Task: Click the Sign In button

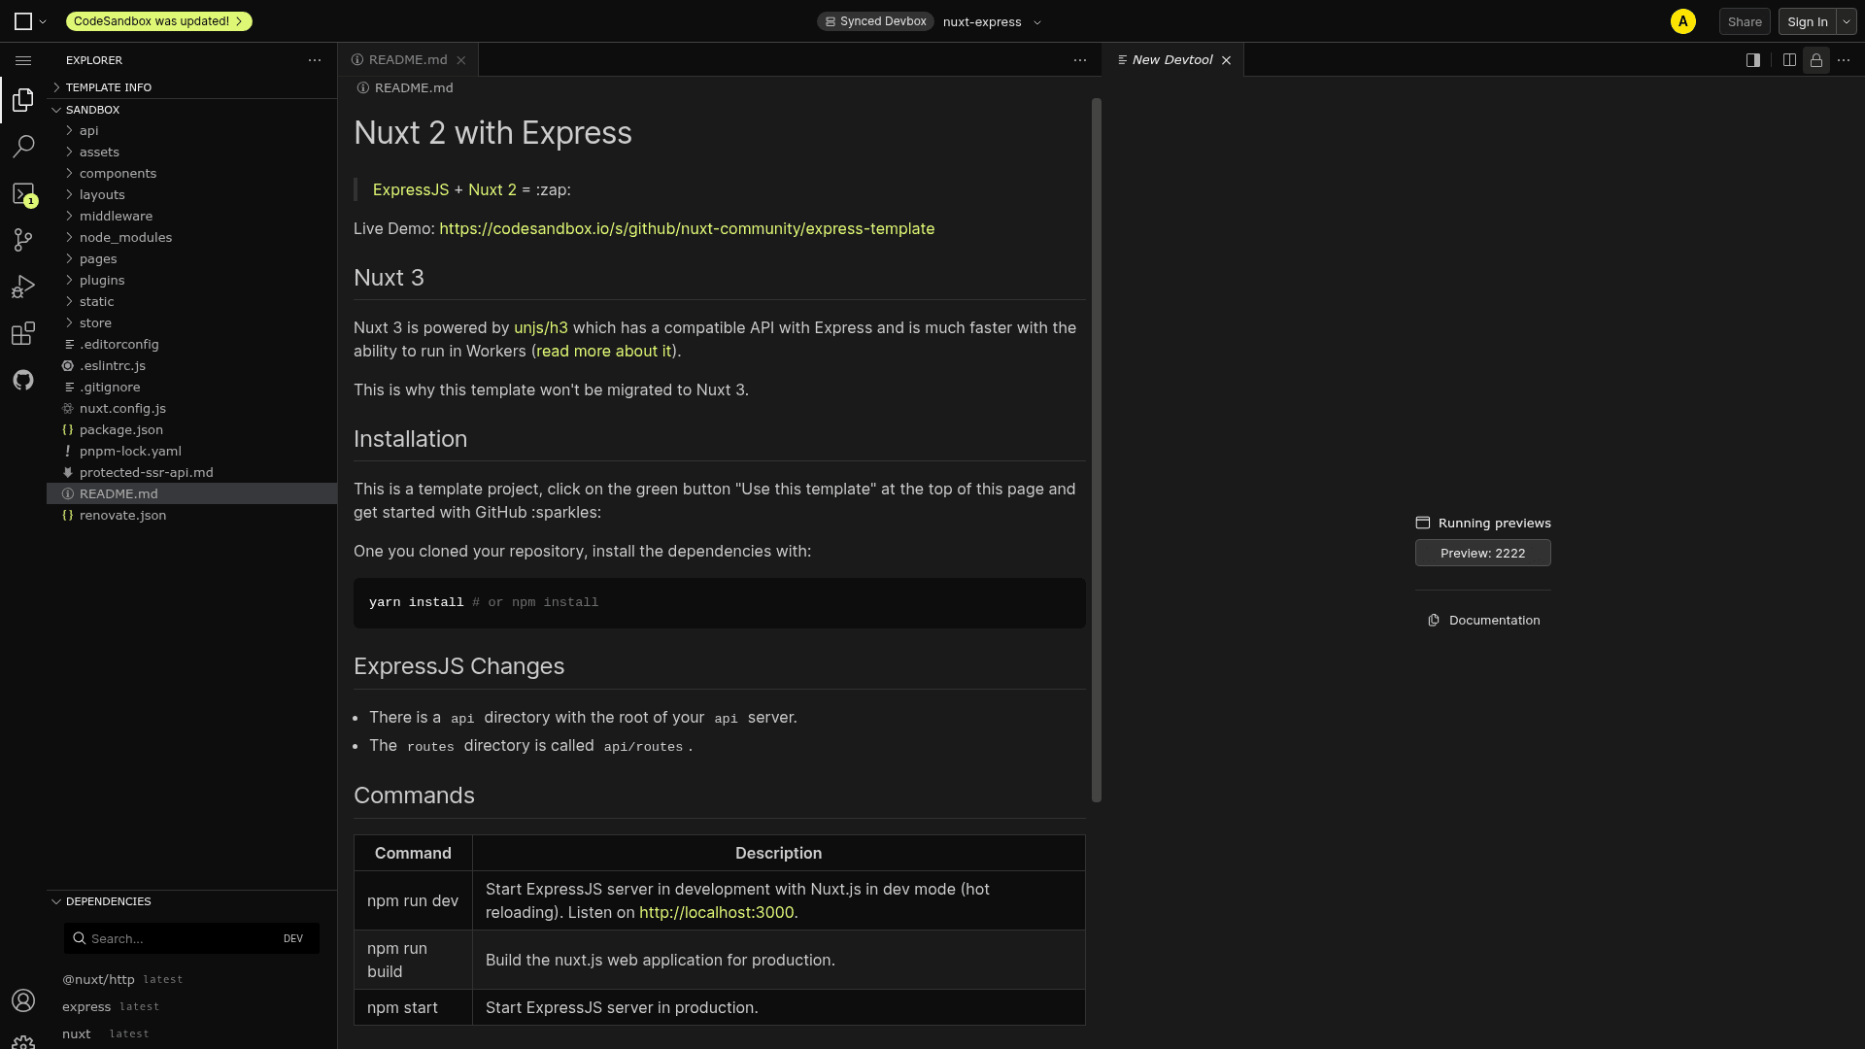Action: [x=1807, y=21]
